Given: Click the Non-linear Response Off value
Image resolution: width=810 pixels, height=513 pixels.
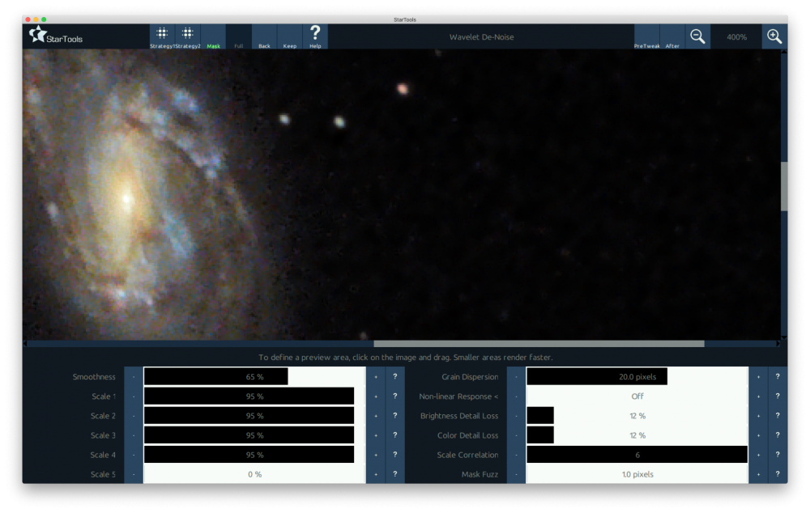Looking at the screenshot, I should (x=637, y=396).
